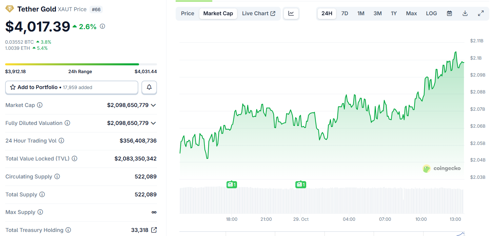
Task: Click the external link icon on Live Chart
Action: click(272, 13)
